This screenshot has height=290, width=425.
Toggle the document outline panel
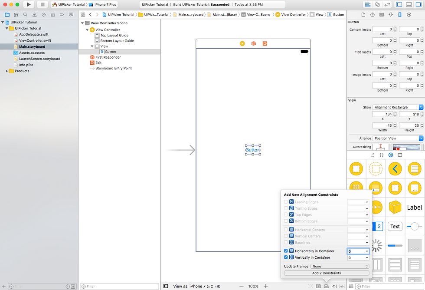click(x=166, y=286)
